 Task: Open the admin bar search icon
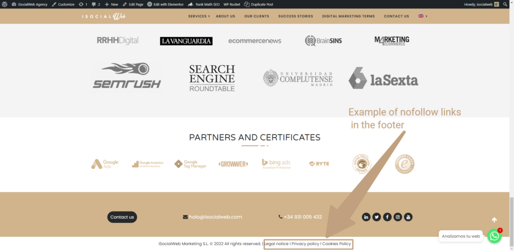tap(505, 4)
